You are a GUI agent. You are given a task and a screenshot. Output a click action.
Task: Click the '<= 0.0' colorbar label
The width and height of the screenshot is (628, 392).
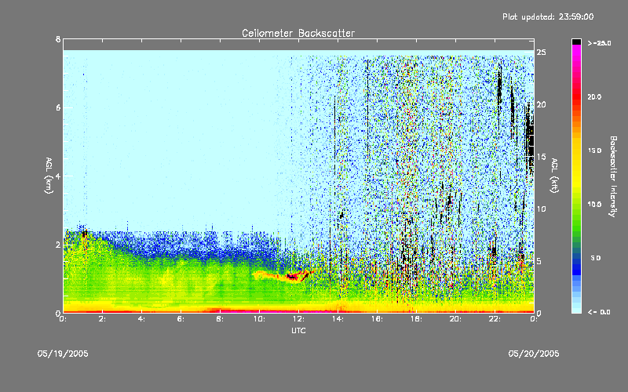tap(599, 312)
